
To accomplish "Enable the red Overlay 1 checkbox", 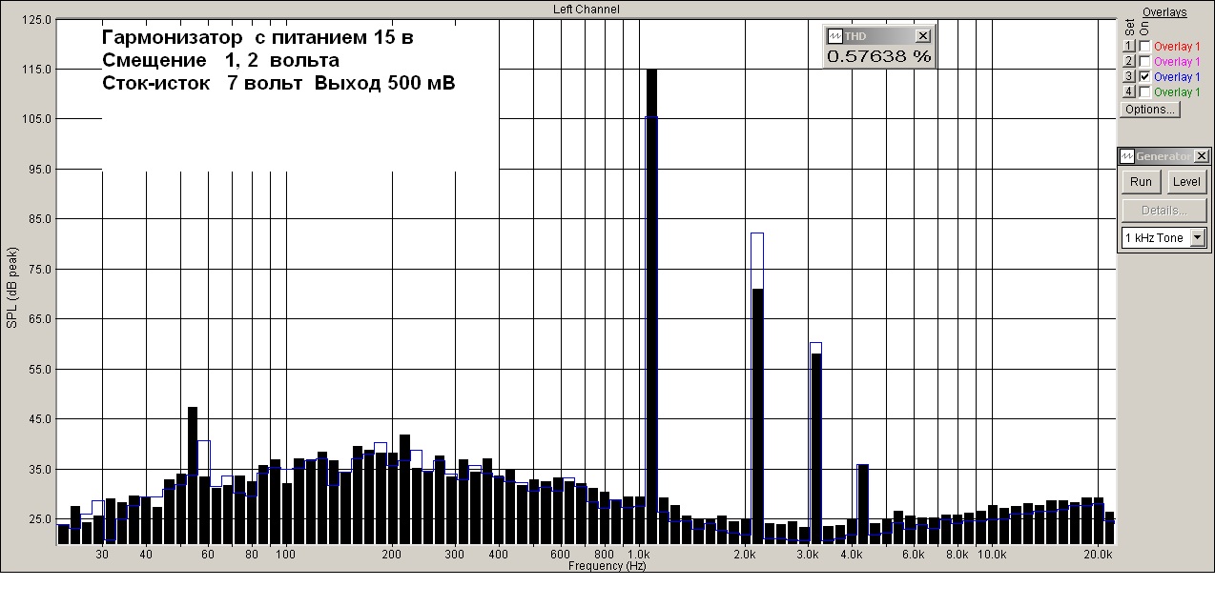I will 1144,46.
